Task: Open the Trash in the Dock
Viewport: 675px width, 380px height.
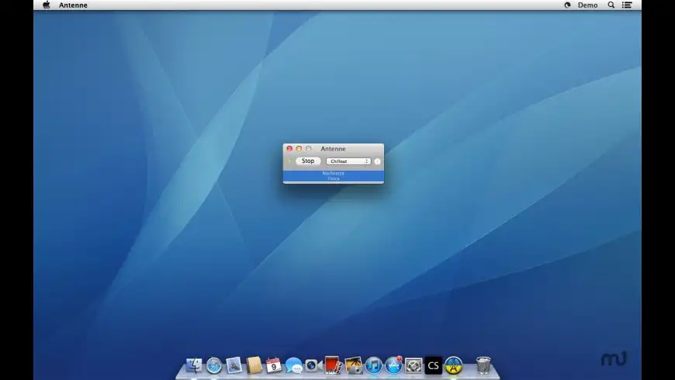Action: pyautogui.click(x=483, y=365)
